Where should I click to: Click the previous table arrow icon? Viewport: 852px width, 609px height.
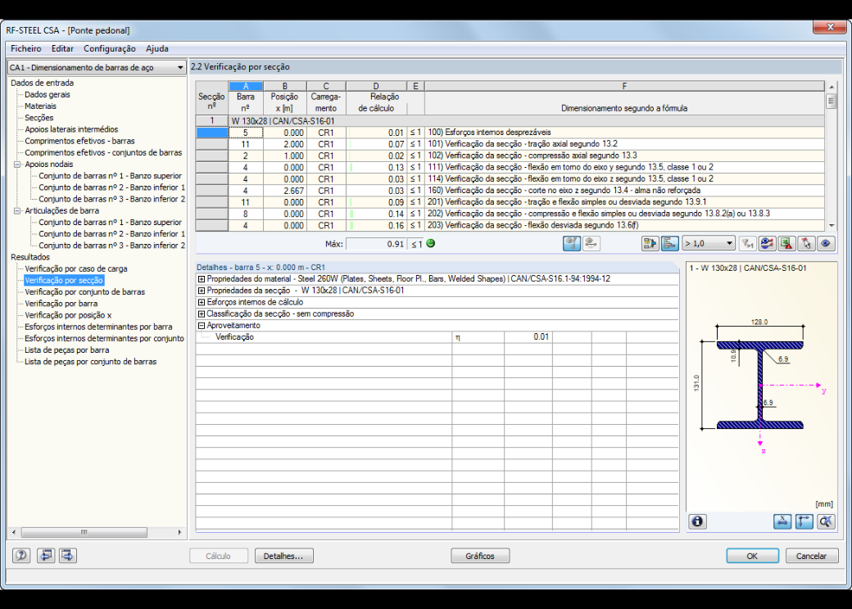[x=46, y=555]
